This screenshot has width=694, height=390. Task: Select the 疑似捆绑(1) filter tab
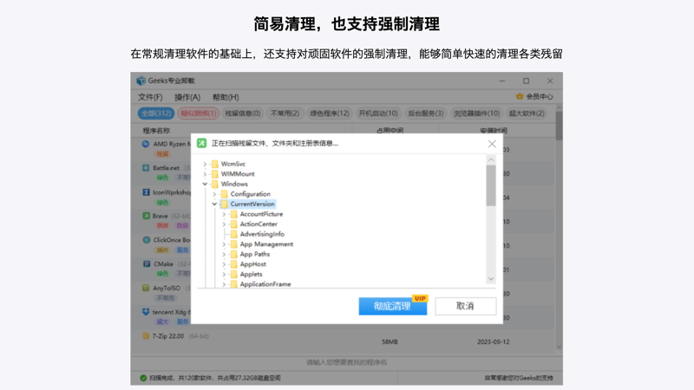(199, 114)
